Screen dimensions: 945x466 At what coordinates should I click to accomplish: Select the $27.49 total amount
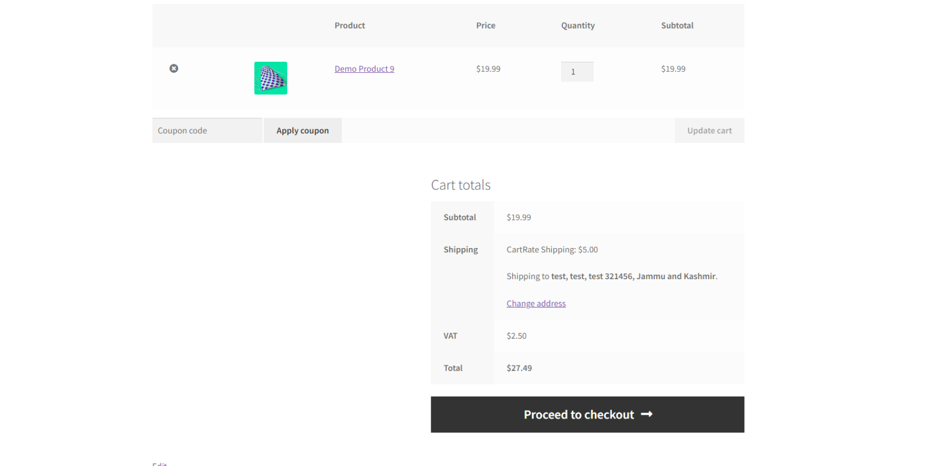tap(519, 368)
